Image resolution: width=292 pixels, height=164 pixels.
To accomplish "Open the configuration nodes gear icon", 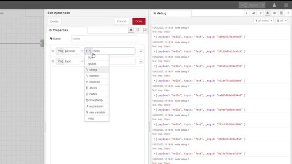I will [275, 13].
